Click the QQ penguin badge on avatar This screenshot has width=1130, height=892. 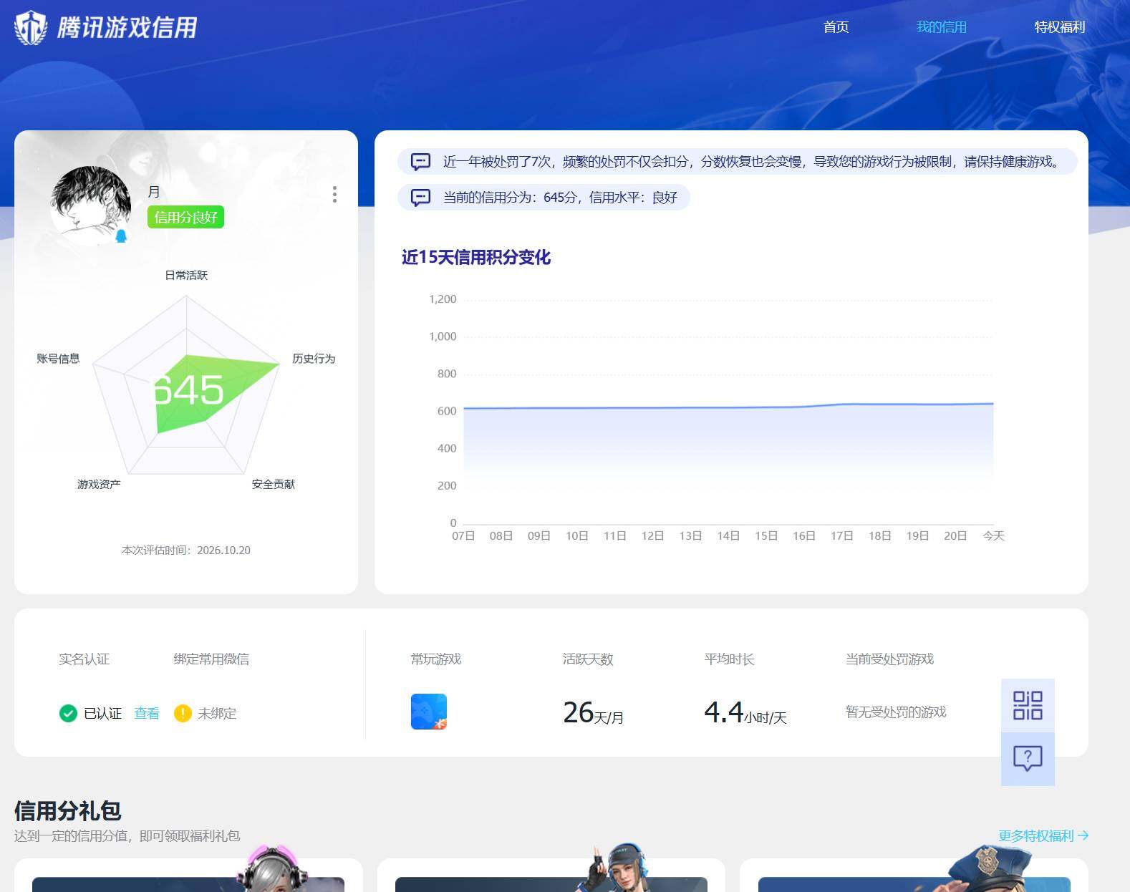pos(121,236)
